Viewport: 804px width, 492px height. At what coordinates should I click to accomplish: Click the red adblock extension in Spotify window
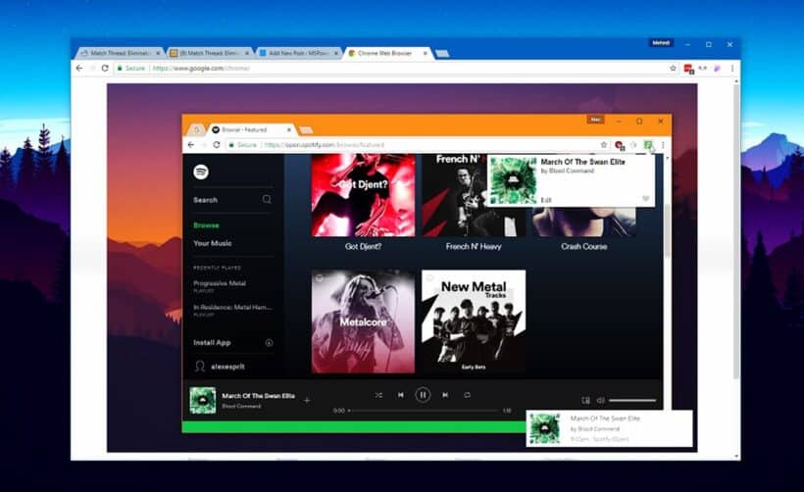(619, 145)
